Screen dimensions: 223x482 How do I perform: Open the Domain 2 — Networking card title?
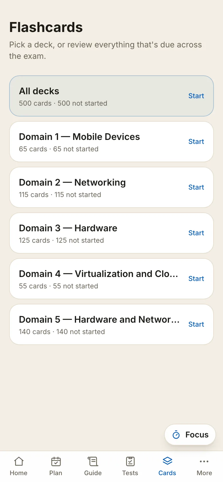(x=72, y=182)
